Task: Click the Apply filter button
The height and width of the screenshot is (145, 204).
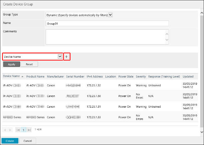Action: click(12, 64)
